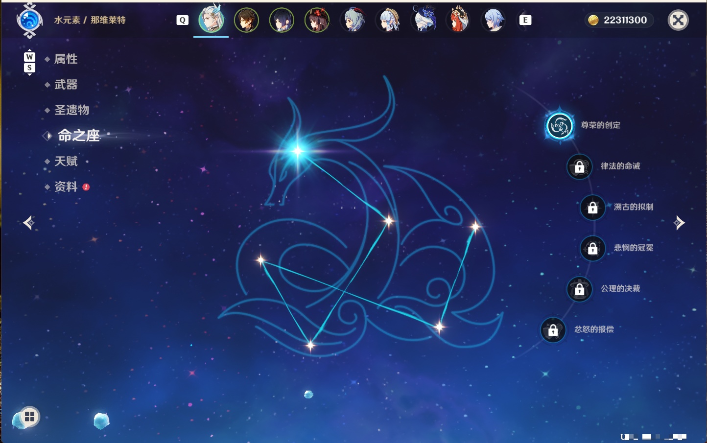Open the 属性 attributes menu
Screen dimensions: 707x443
(66, 59)
